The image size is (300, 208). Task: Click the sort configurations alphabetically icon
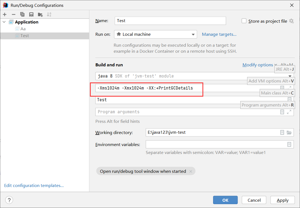[49, 14]
